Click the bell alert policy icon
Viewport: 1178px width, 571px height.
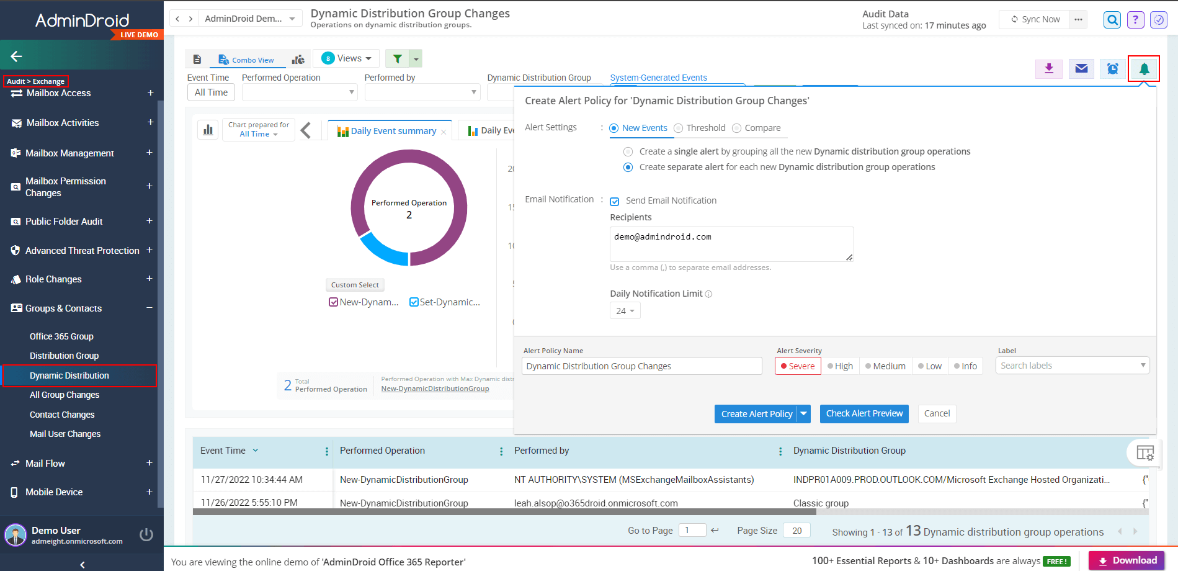pyautogui.click(x=1143, y=69)
